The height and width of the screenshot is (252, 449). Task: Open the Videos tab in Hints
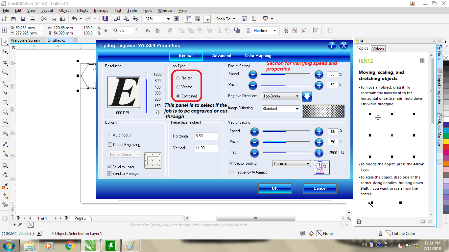(x=378, y=49)
